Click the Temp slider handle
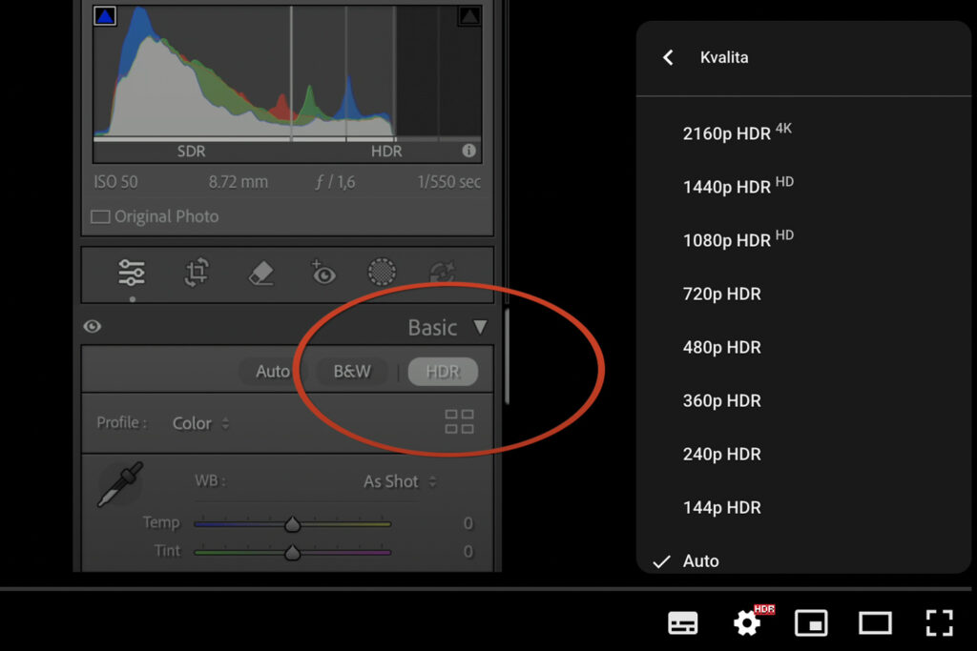Screen dimensions: 977x651 (292, 523)
